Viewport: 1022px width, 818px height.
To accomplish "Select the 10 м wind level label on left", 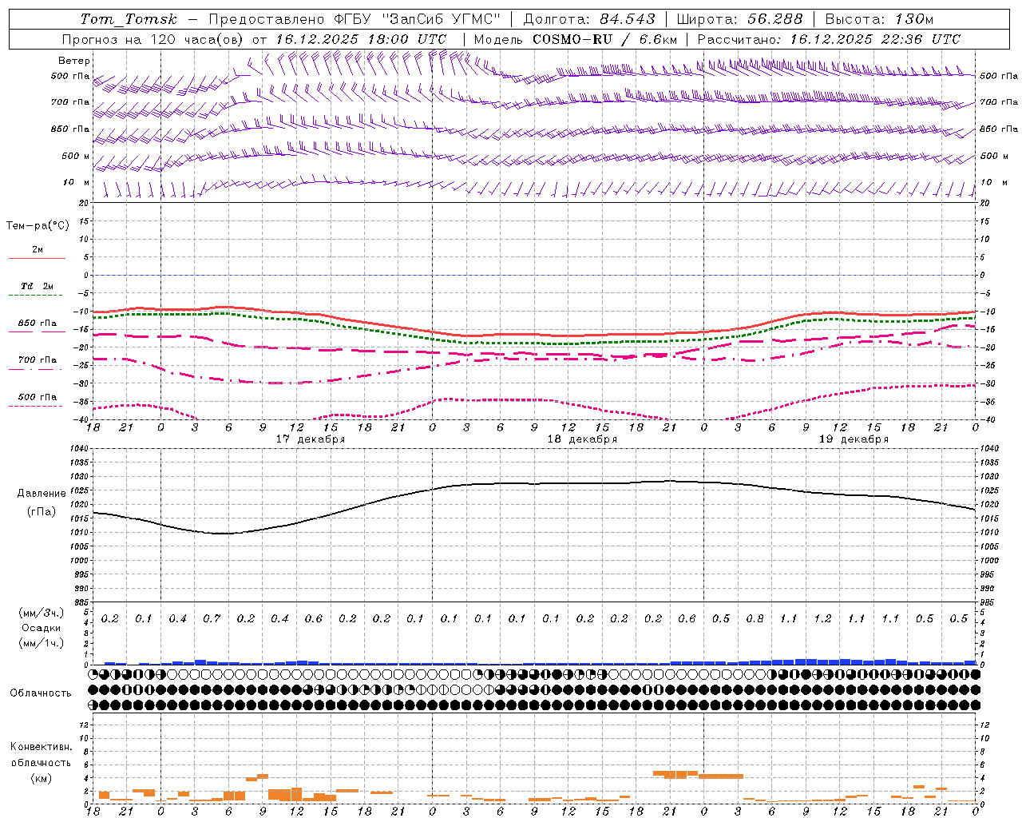I will click(x=77, y=183).
